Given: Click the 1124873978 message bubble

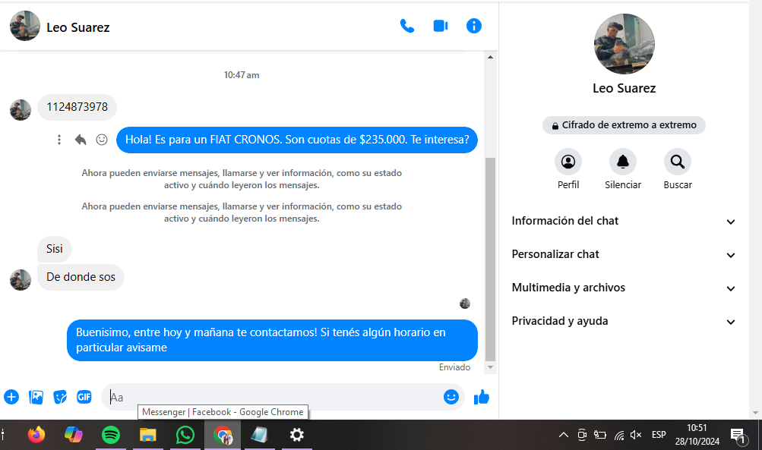Looking at the screenshot, I should click(x=77, y=107).
